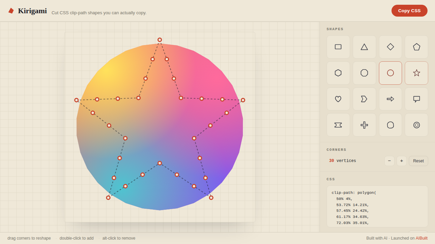Select the star shape
435x244 pixels.
click(x=417, y=73)
